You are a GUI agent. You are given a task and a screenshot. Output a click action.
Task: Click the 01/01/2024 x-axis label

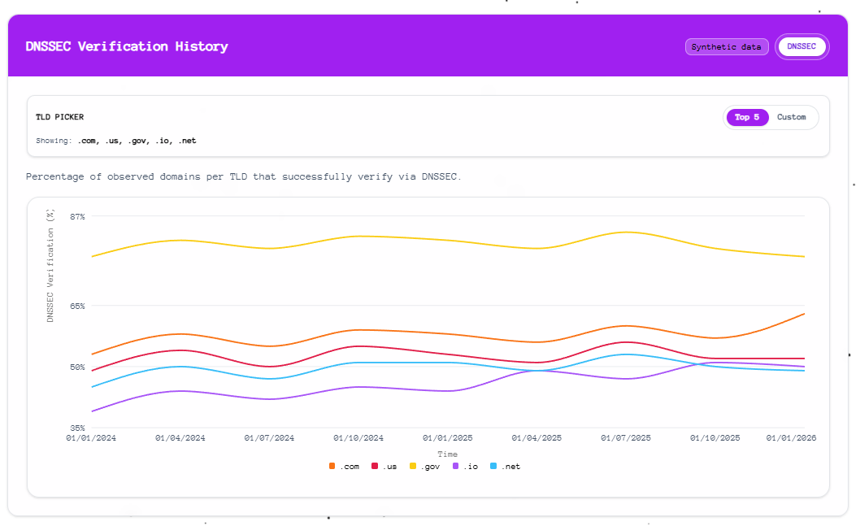pyautogui.click(x=91, y=437)
